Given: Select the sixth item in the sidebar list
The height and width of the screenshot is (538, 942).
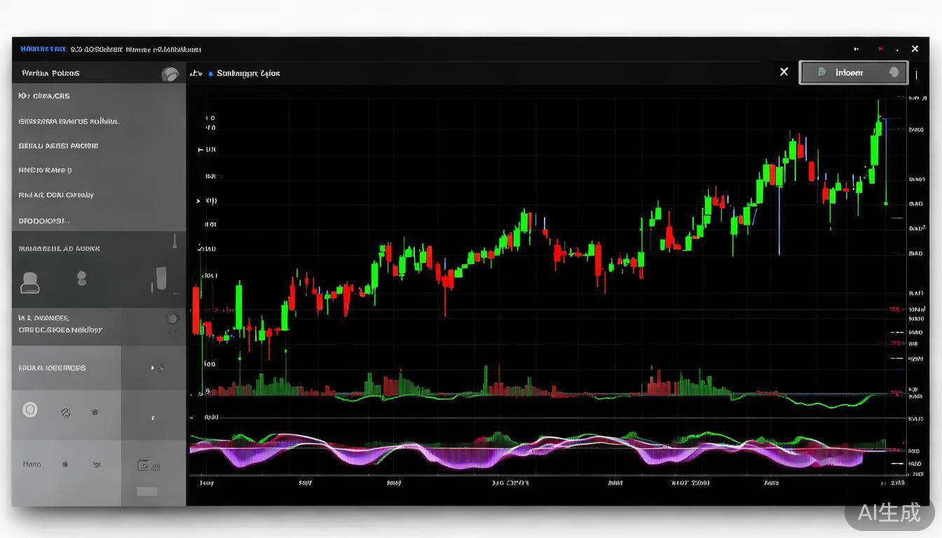Looking at the screenshot, I should (43, 221).
